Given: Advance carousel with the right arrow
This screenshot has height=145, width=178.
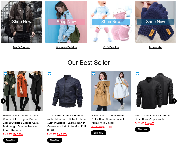Looking at the screenshot, I should click(174, 101).
